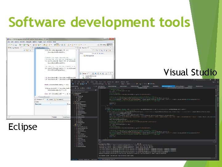
Task: Select the Outline tab in Eclipse
Action: [84, 74]
